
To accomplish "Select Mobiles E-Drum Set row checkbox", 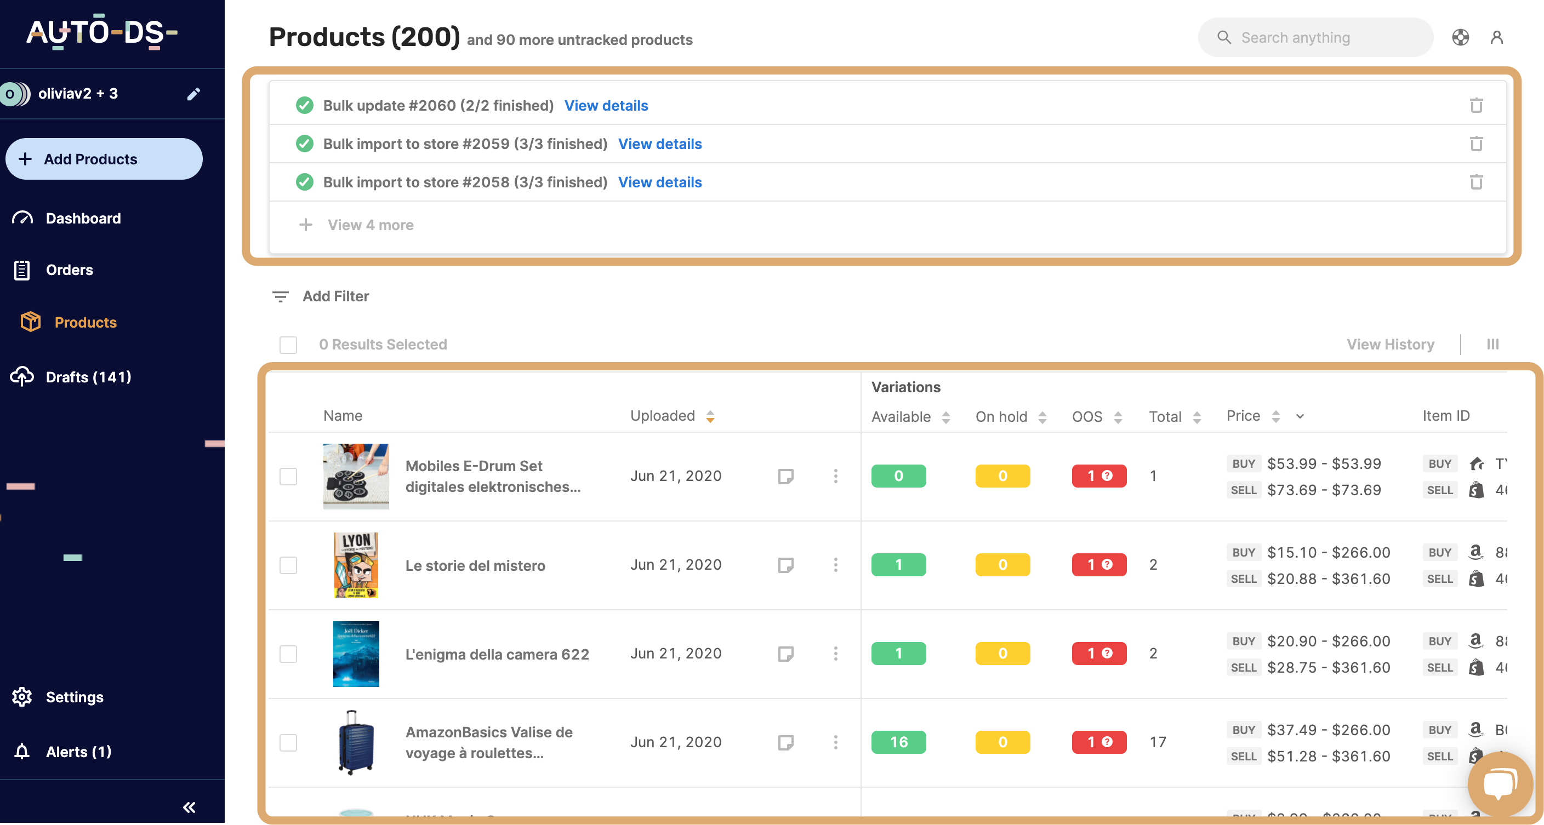I will click(x=288, y=477).
